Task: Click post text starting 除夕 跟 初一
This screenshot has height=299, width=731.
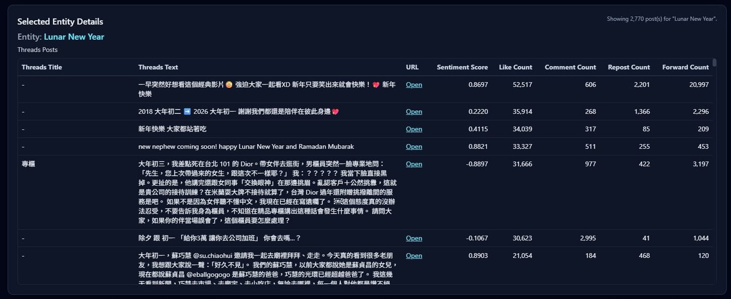Action: [219, 238]
